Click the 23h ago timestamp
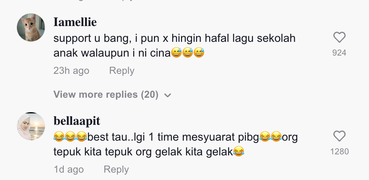369x180 pixels. pos(71,71)
